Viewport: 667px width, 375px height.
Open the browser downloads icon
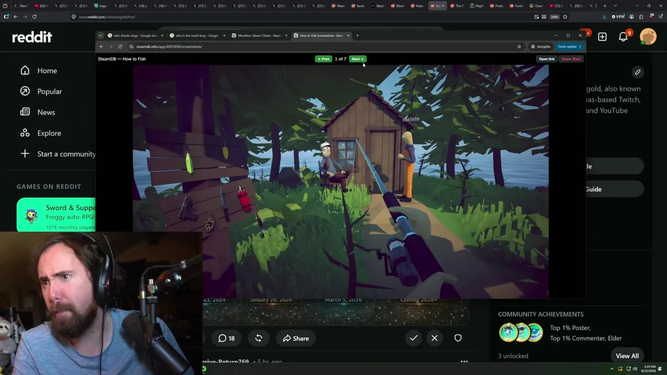(604, 17)
